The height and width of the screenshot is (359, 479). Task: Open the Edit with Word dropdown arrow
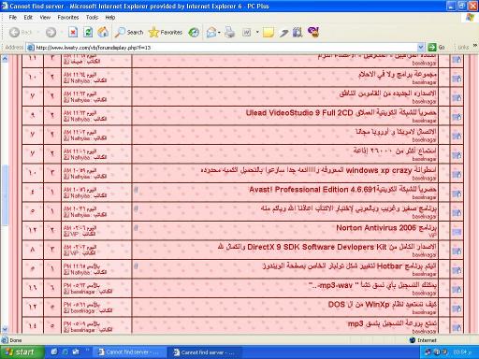[257, 32]
